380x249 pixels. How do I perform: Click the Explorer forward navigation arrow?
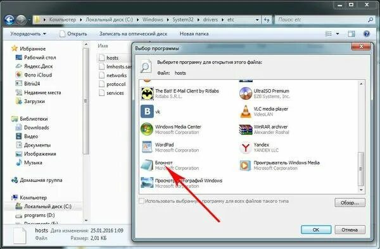(x=22, y=20)
